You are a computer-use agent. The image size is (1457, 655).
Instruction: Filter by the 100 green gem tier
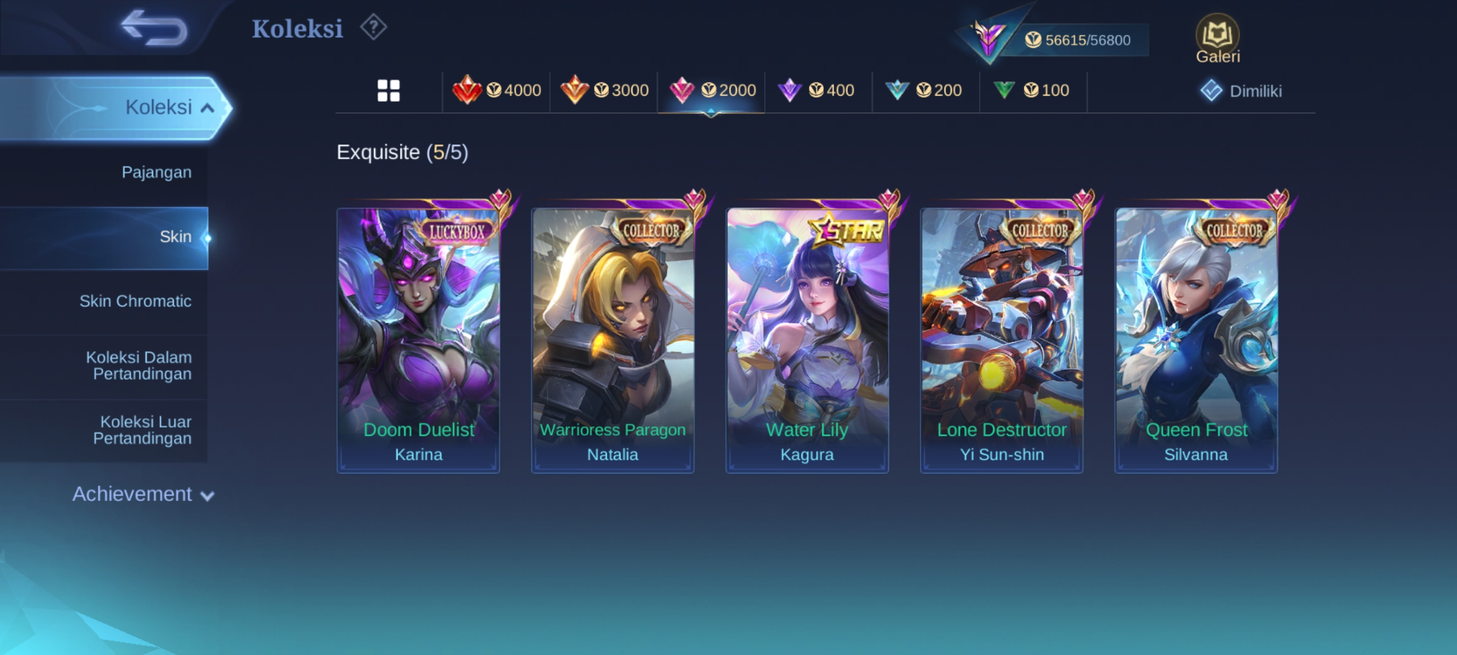(1032, 90)
